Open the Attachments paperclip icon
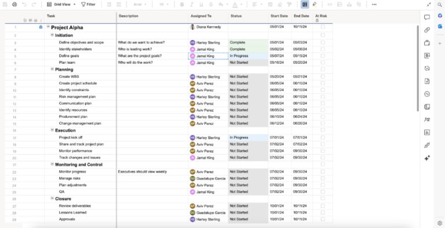Image resolution: width=445 pixels, height=228 pixels. coord(427,30)
